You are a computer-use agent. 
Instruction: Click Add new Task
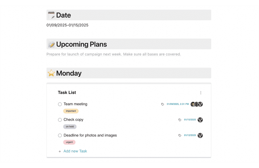pyautogui.click(x=75, y=151)
